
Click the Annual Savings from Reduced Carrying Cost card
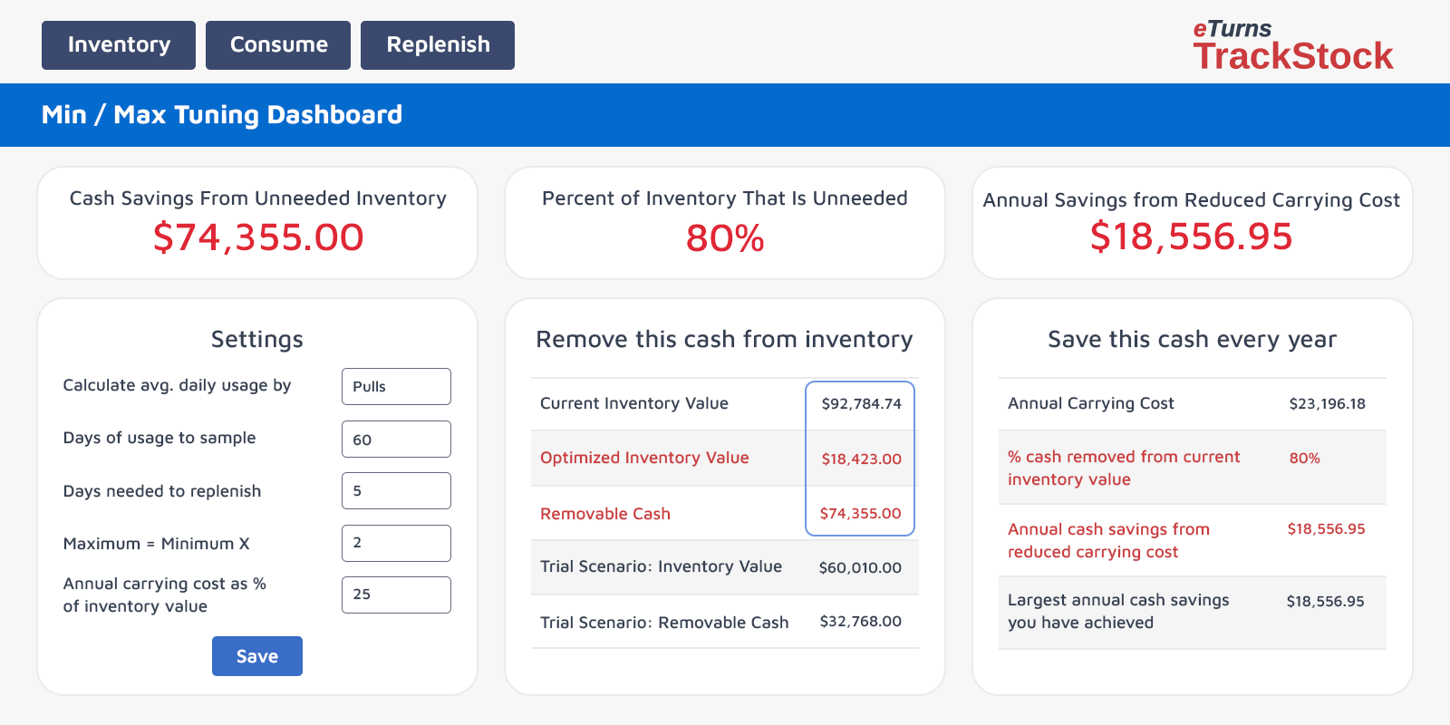(1192, 223)
